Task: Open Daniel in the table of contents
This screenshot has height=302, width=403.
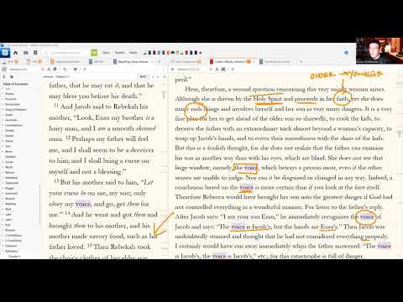Action: pos(9,136)
